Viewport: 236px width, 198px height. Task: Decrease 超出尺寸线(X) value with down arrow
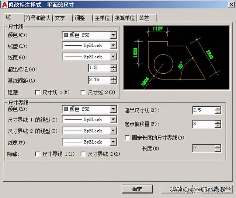[x=218, y=112]
